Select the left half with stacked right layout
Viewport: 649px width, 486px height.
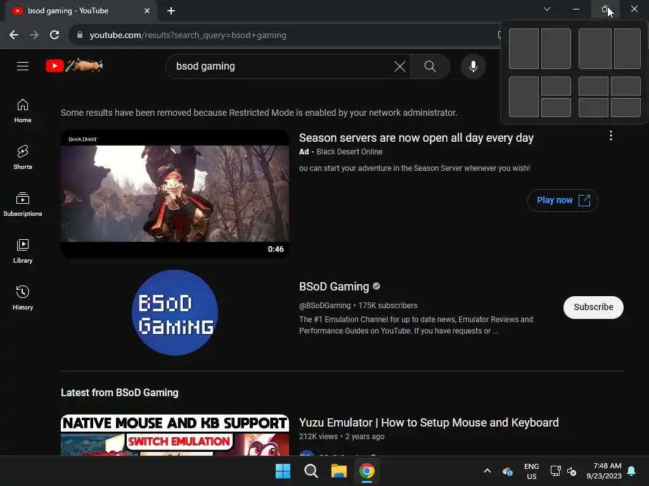click(540, 97)
